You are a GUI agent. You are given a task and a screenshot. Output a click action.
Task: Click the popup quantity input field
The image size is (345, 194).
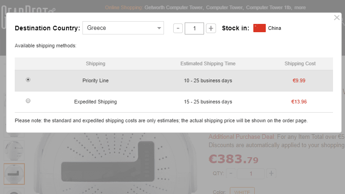[x=194, y=28]
